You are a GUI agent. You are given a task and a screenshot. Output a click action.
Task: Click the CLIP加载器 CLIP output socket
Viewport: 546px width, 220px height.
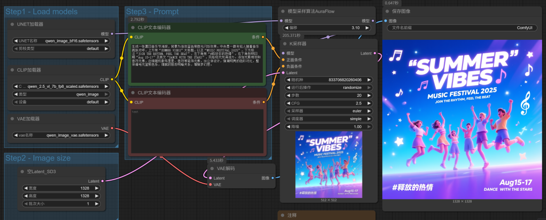(x=112, y=79)
